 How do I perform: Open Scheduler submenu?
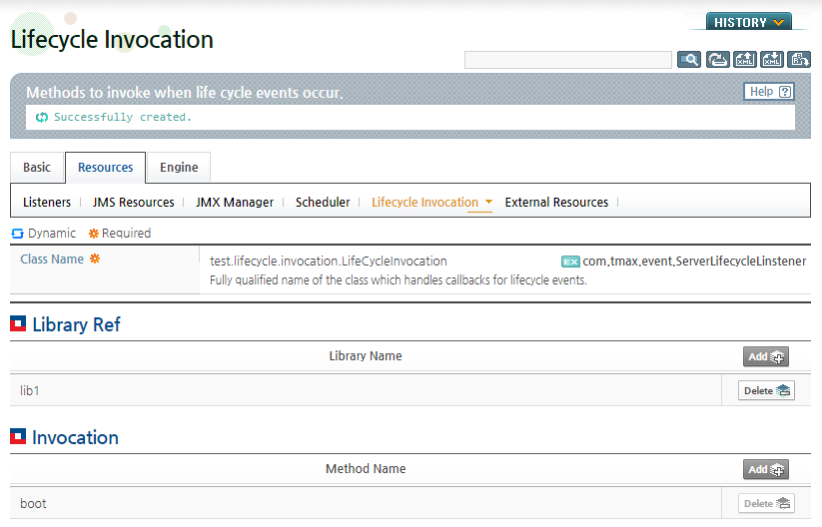[x=323, y=203]
